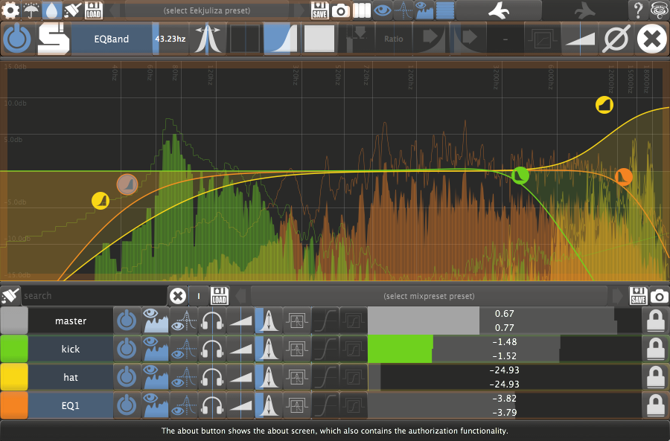Select the hat channel name

[70, 377]
